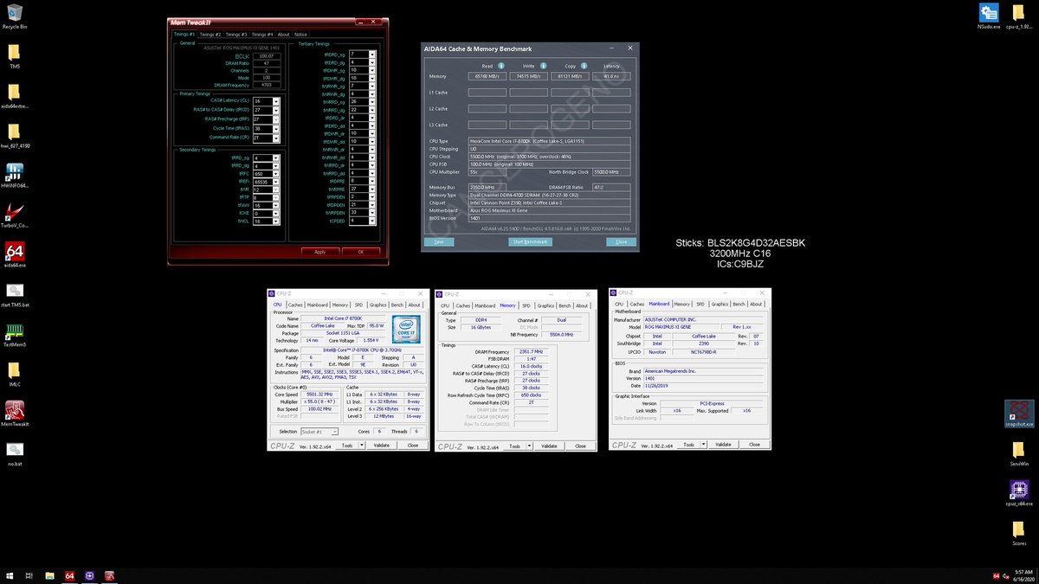Open the cpu-z_1.92 desktop icon

coord(1018,16)
